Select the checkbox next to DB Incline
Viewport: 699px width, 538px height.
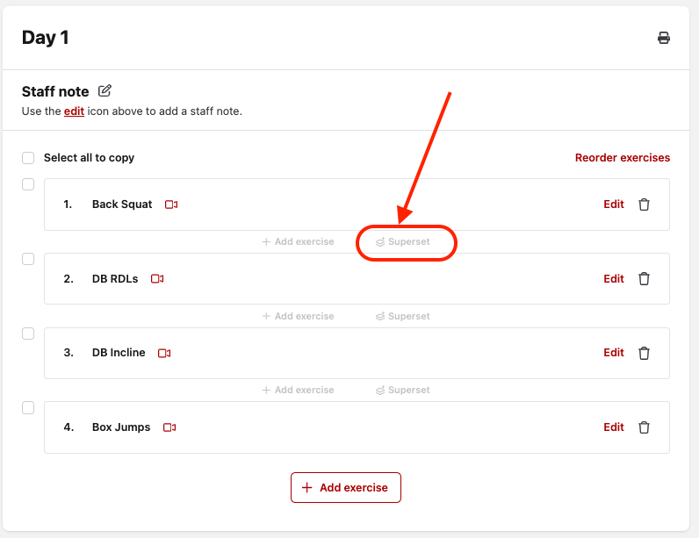(x=28, y=334)
